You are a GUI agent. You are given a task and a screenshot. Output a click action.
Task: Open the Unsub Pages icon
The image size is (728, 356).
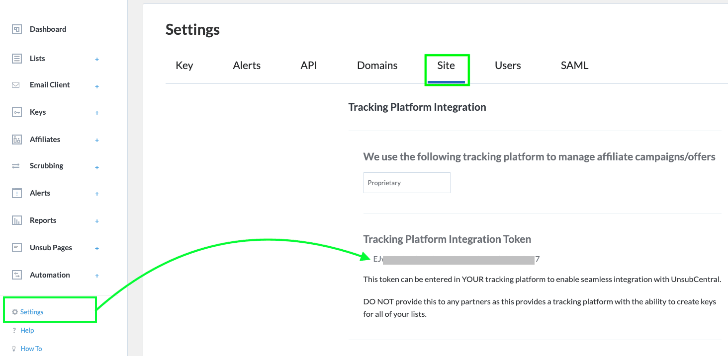coord(17,247)
